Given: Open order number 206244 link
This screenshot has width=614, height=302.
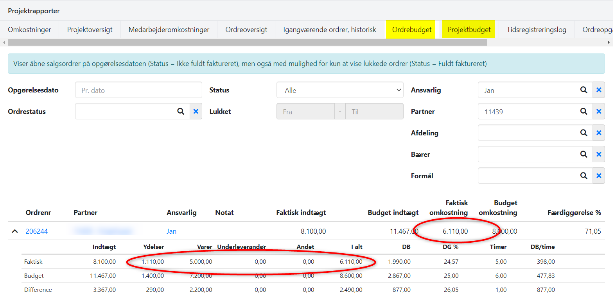Looking at the screenshot, I should pyautogui.click(x=37, y=231).
